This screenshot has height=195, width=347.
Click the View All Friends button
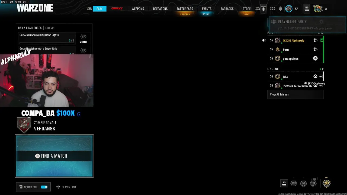pyautogui.click(x=295, y=95)
